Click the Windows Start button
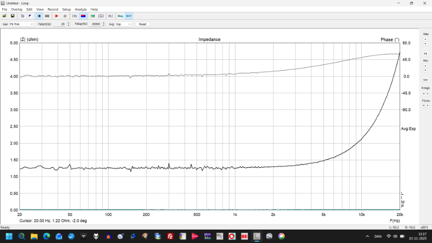Screen dimensions: 432x243 tap(9, 237)
